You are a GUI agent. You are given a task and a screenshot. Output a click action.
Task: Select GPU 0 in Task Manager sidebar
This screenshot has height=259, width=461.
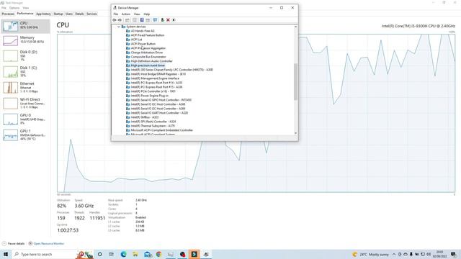pos(26,119)
